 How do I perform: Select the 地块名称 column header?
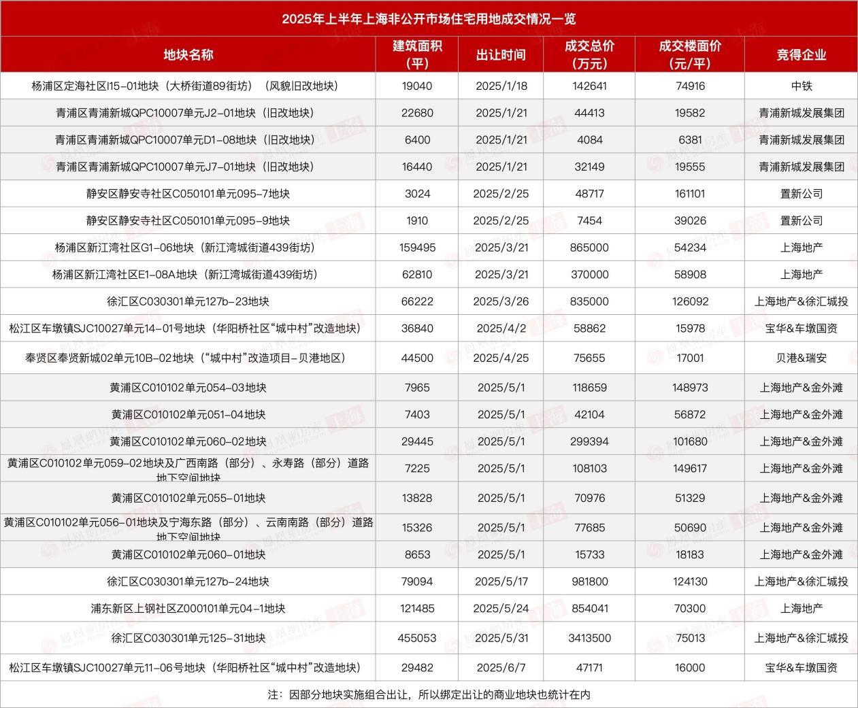pos(188,54)
